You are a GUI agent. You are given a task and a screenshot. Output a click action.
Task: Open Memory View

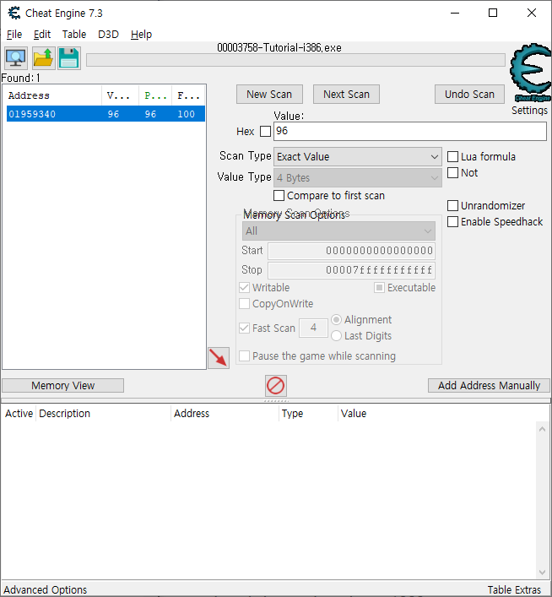(62, 385)
